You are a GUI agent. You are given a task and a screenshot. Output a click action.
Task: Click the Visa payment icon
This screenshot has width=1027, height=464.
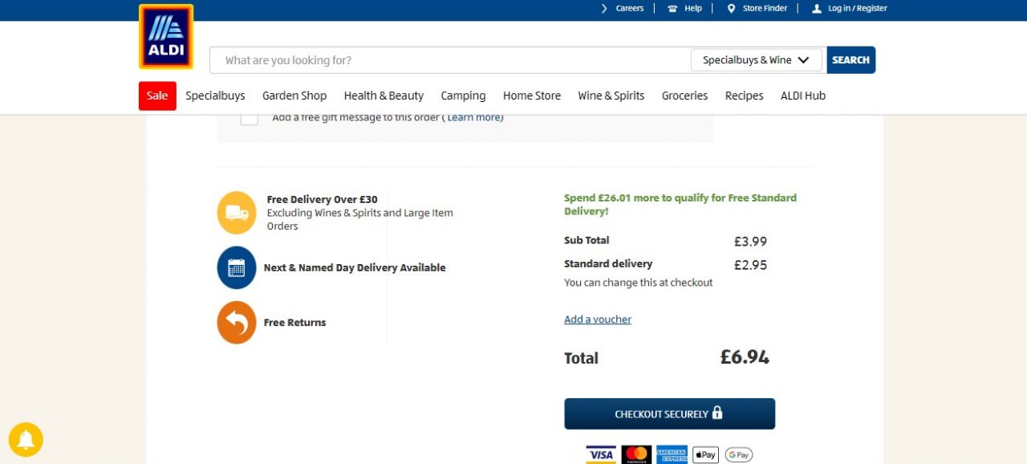click(601, 454)
